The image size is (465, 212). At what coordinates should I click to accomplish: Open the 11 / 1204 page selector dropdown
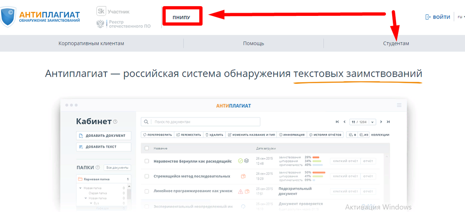tap(363, 122)
